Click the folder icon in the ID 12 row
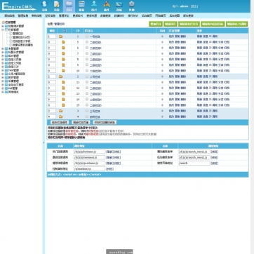 [x=63, y=88]
